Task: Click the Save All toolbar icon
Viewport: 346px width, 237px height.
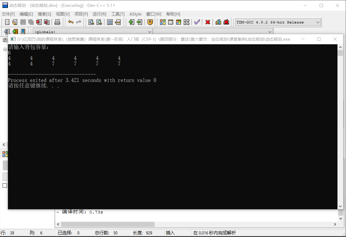Action: (x=31, y=22)
